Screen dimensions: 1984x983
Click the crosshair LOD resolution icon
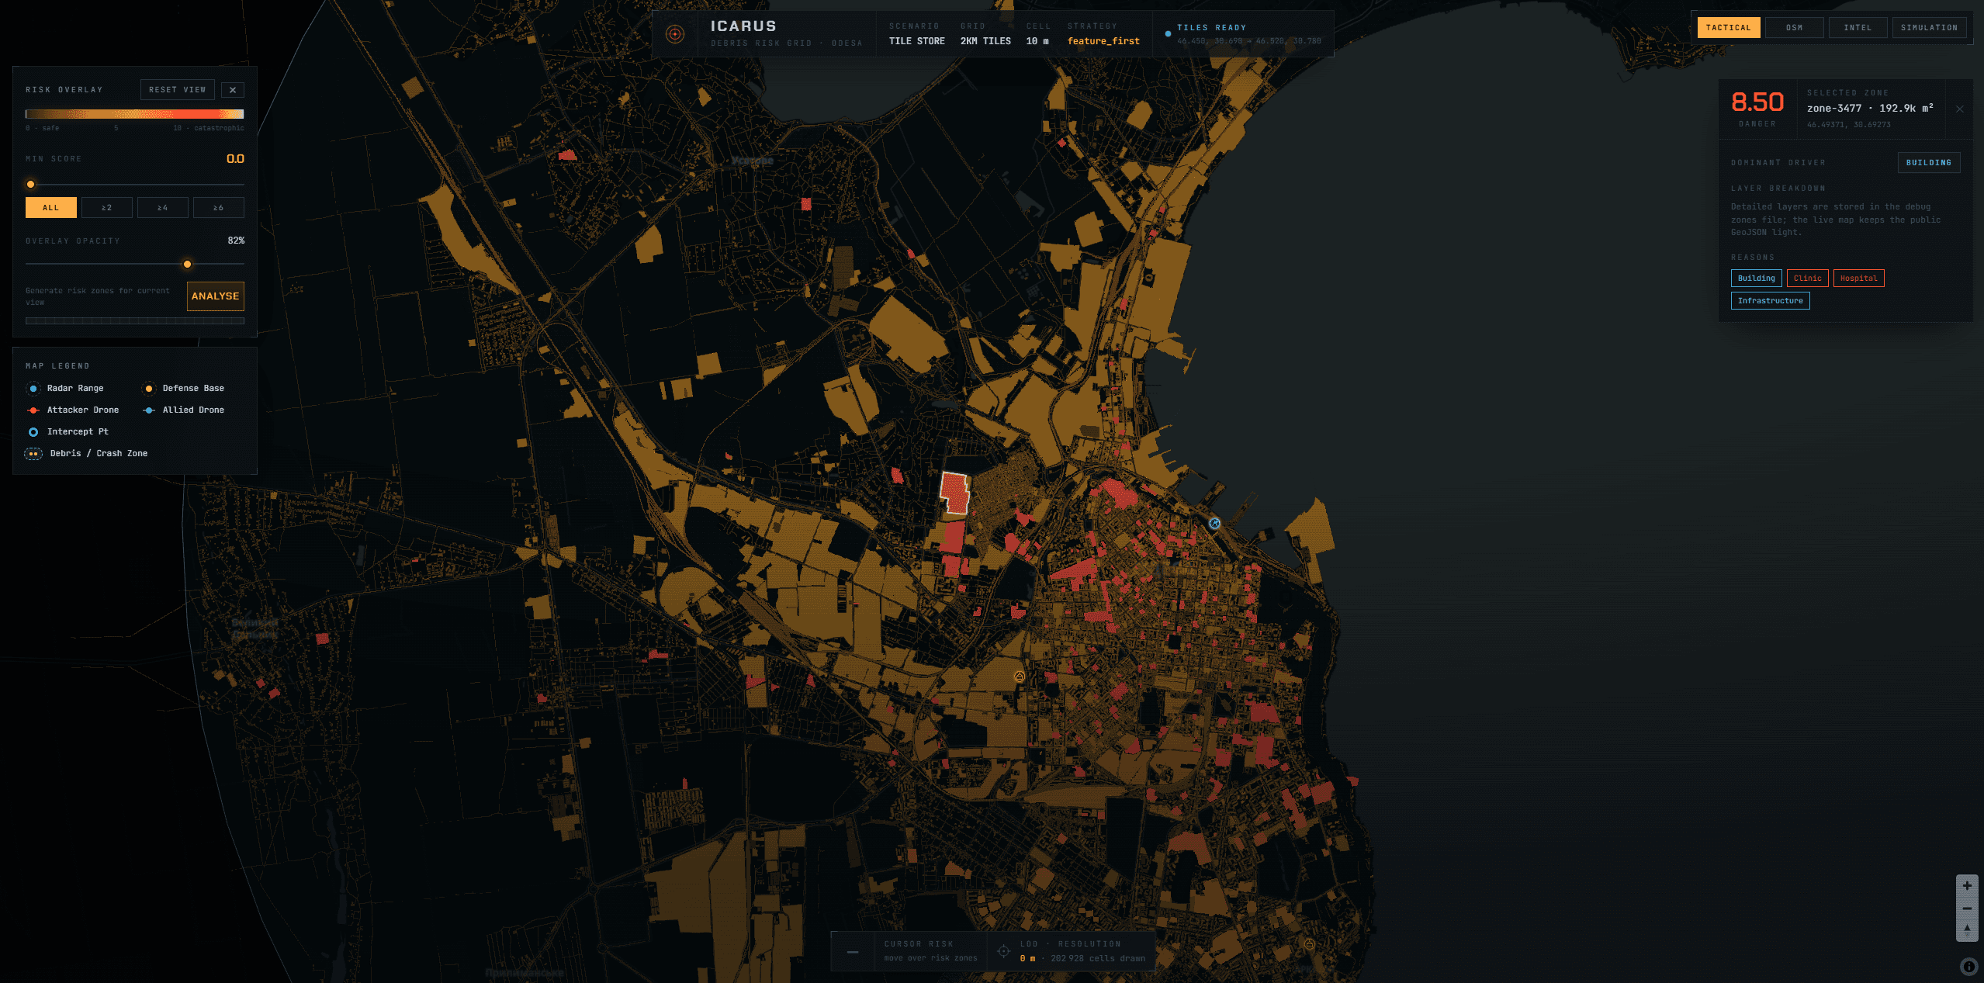click(x=1003, y=951)
